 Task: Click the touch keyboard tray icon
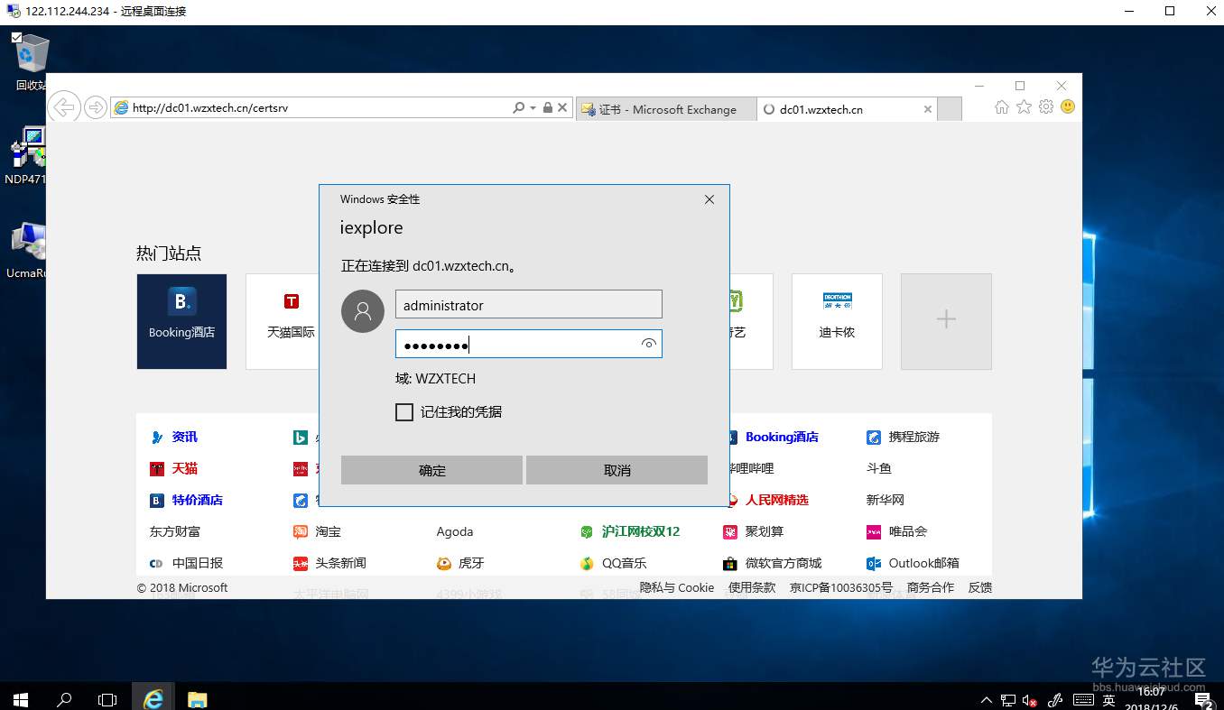(x=1083, y=699)
